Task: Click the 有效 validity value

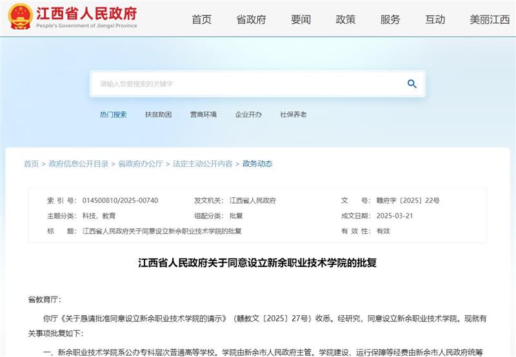Action: [383, 231]
